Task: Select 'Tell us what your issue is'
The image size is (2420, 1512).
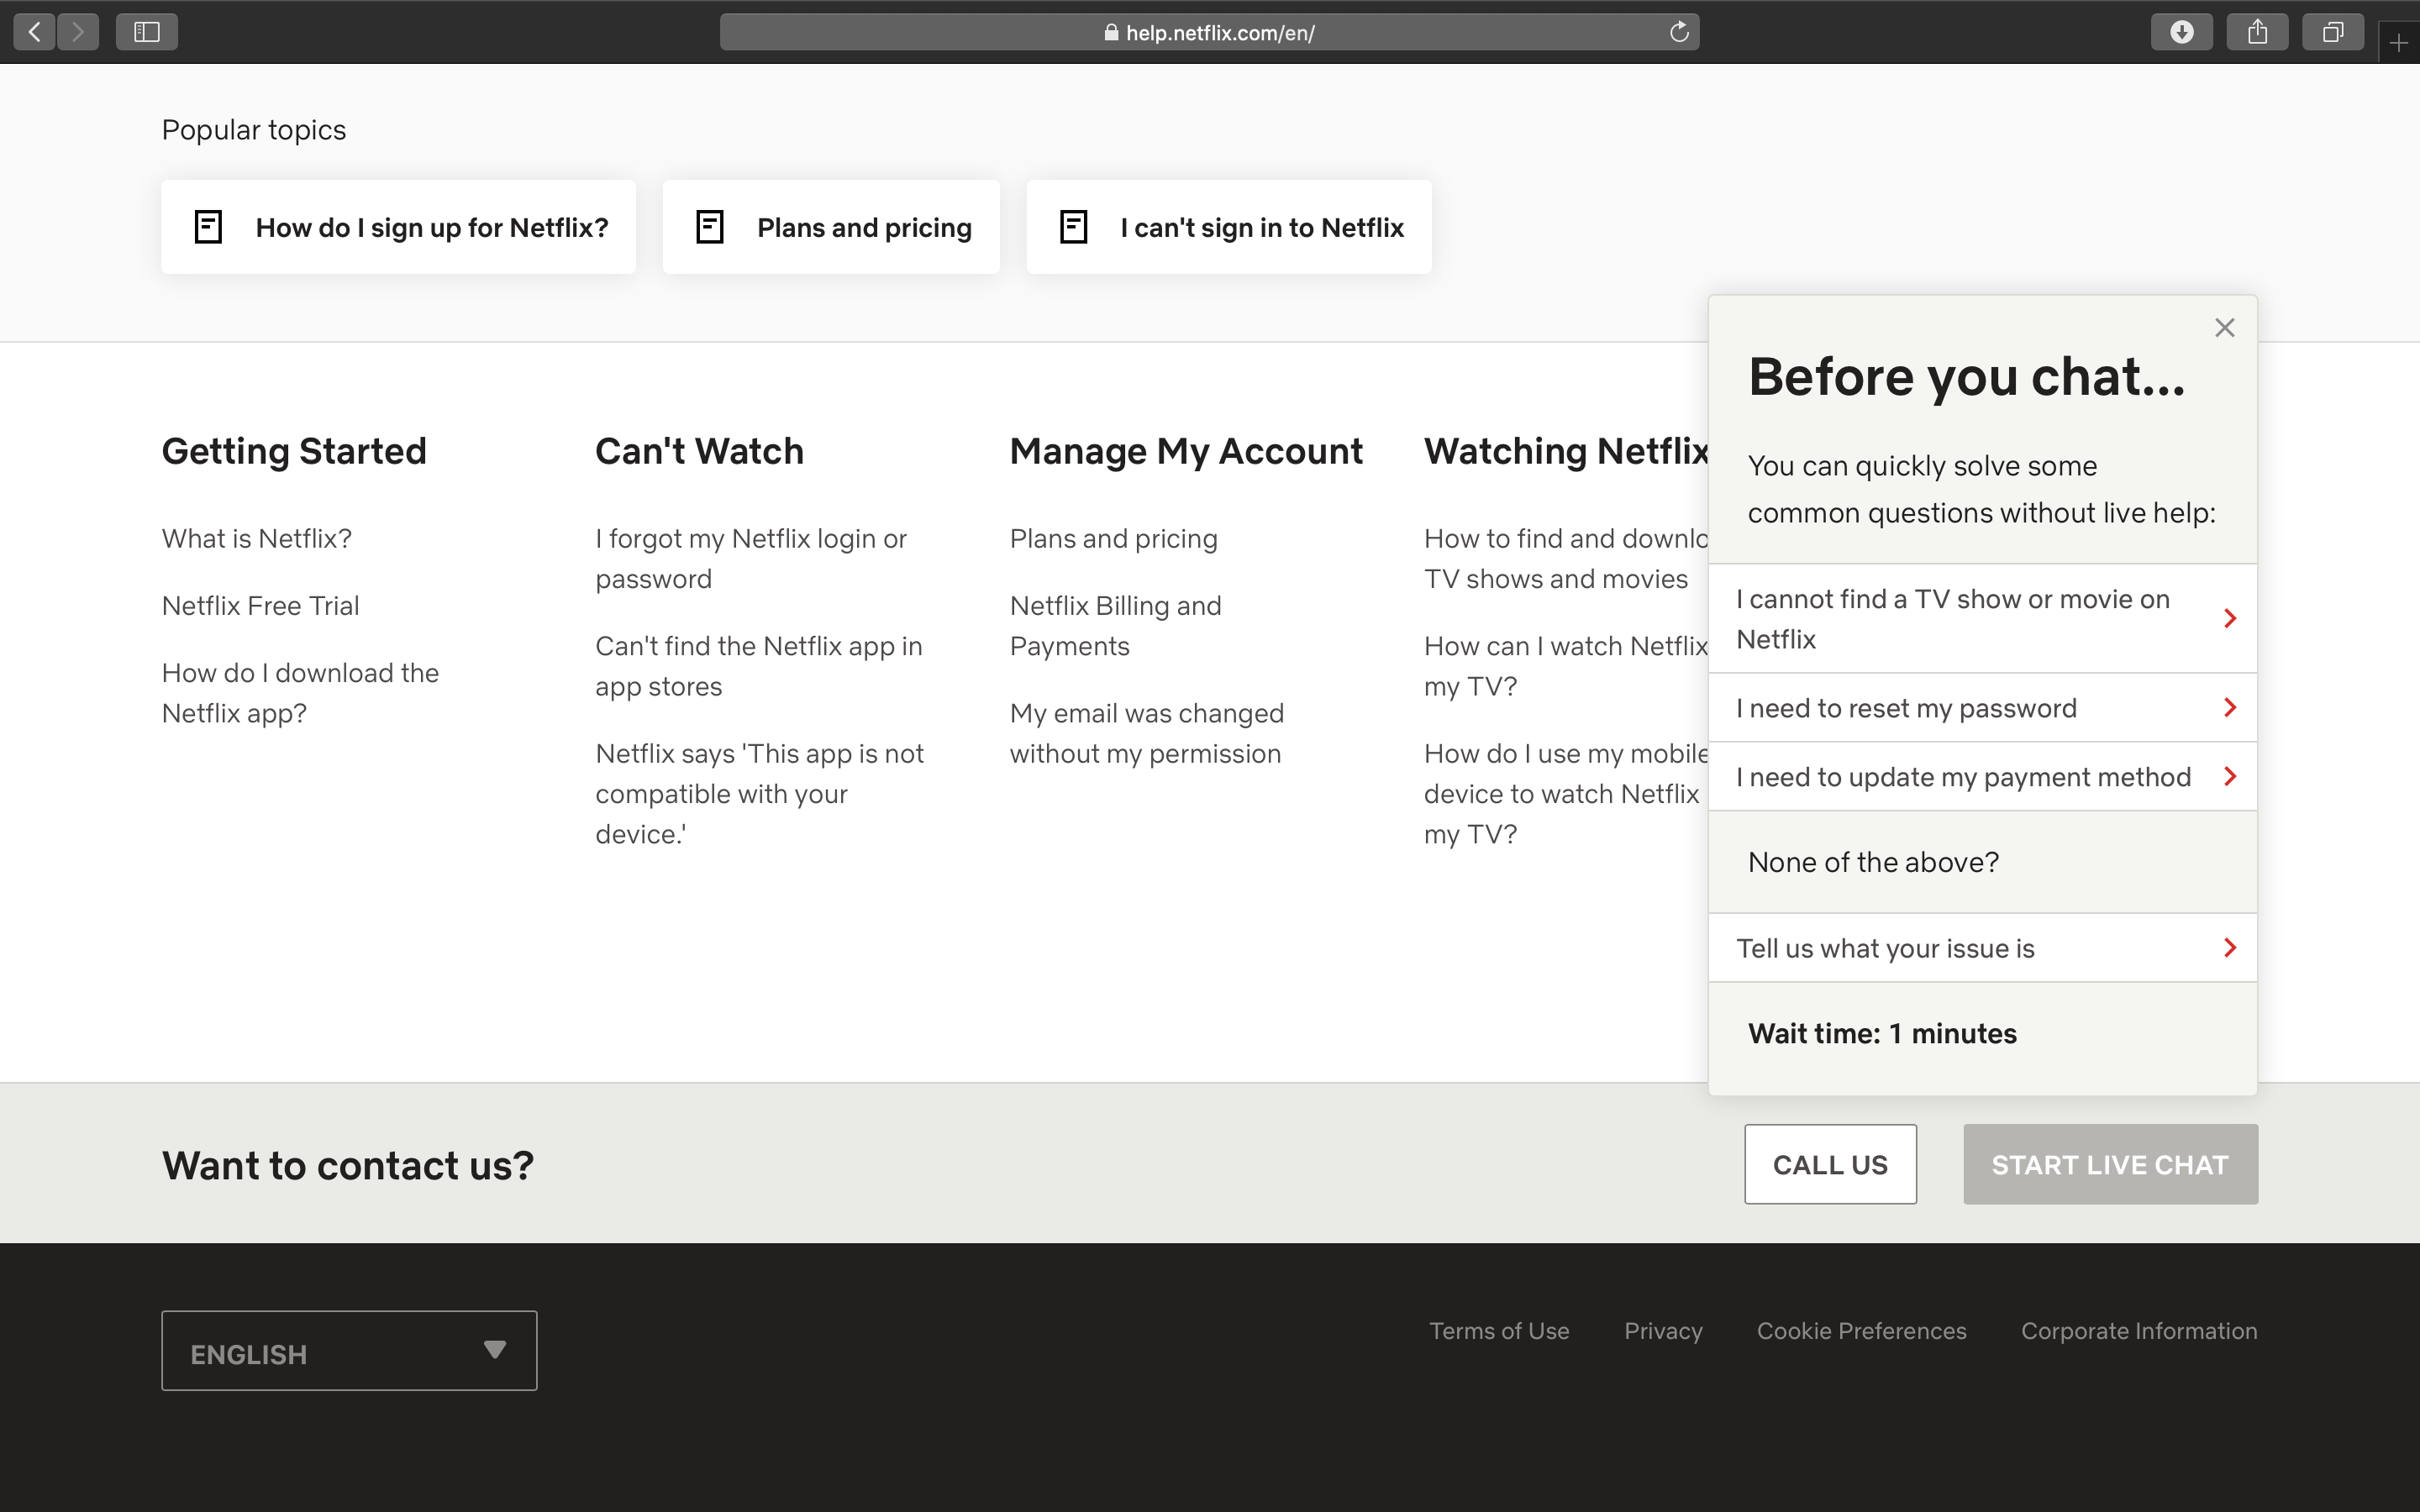Action: point(1982,948)
